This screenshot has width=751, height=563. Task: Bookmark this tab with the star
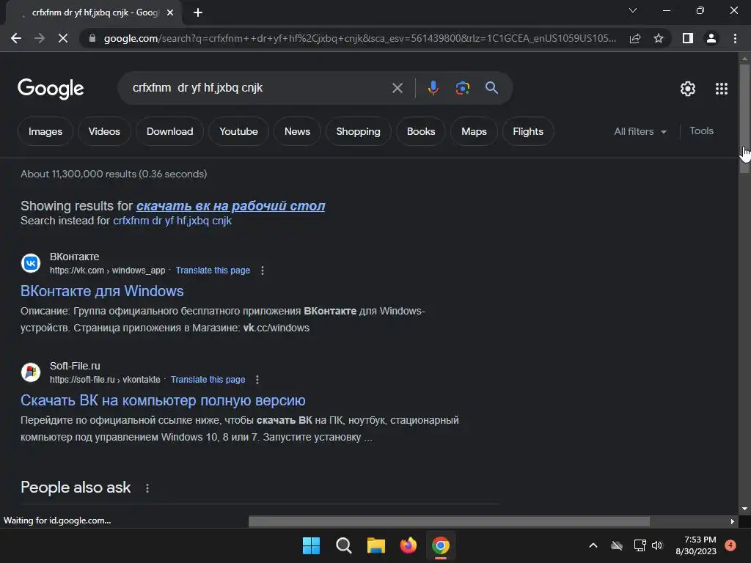pyautogui.click(x=659, y=38)
